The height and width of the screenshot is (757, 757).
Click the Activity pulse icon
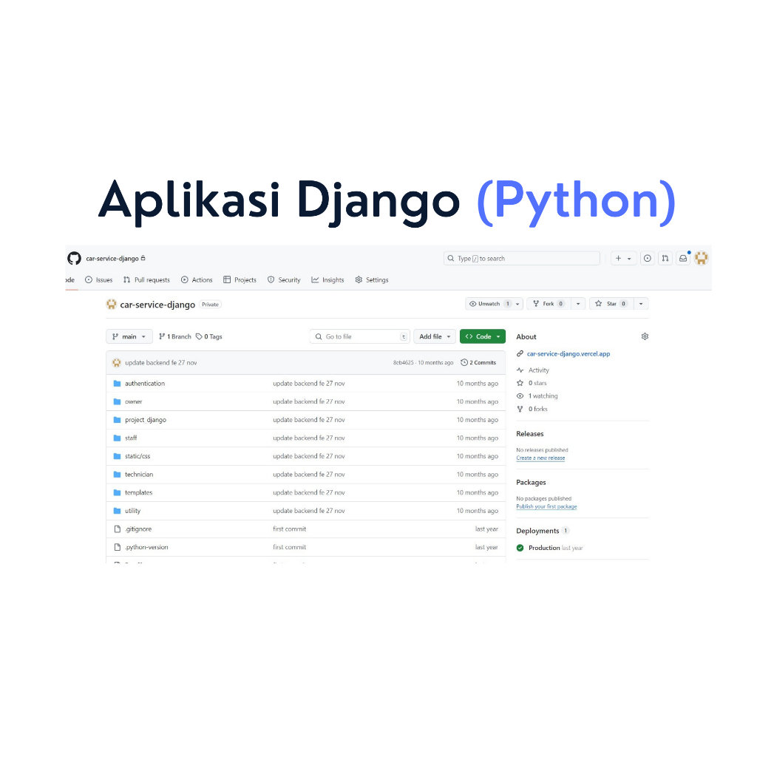pos(520,370)
